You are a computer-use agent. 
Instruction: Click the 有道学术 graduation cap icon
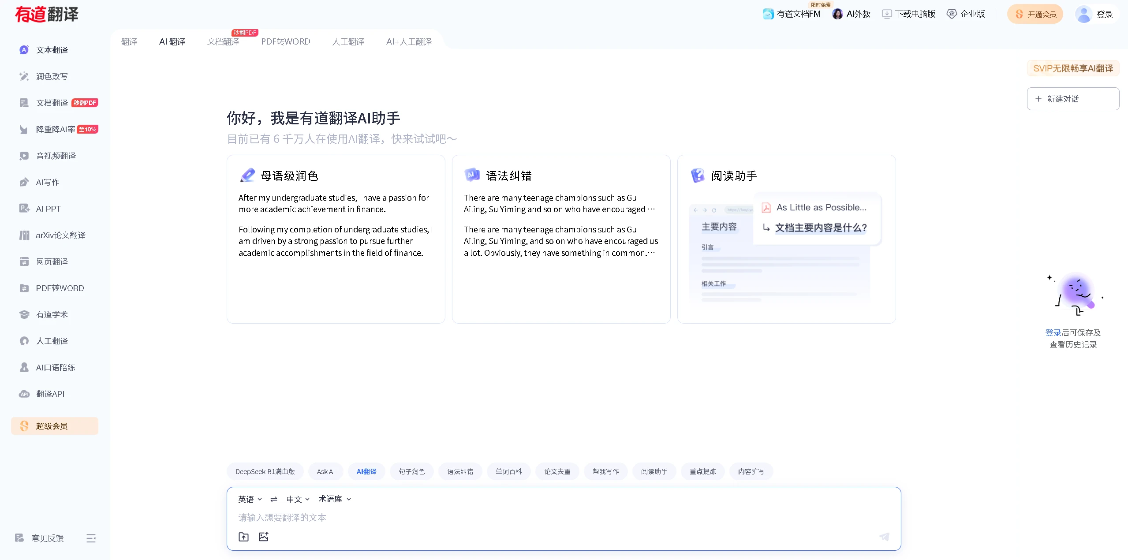pos(24,314)
